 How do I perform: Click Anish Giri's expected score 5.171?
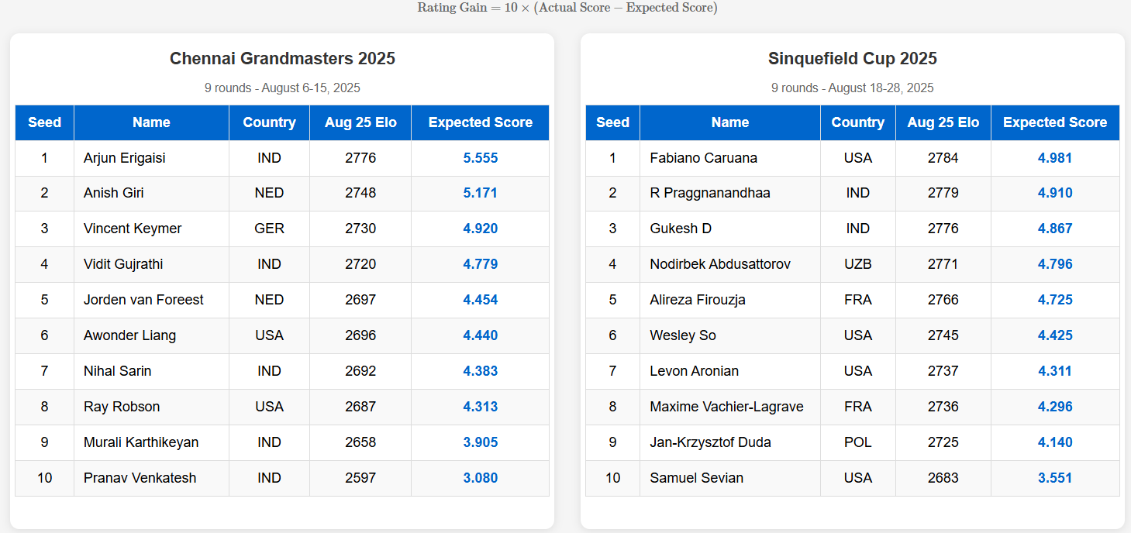pos(480,193)
